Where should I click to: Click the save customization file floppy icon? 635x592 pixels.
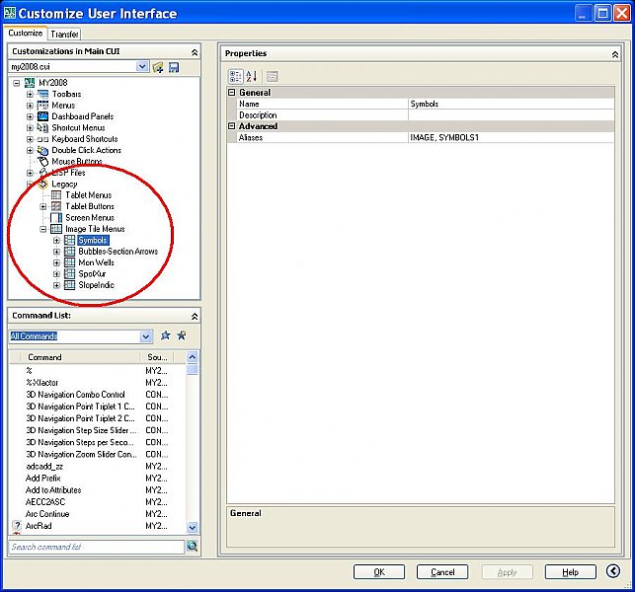click(174, 67)
